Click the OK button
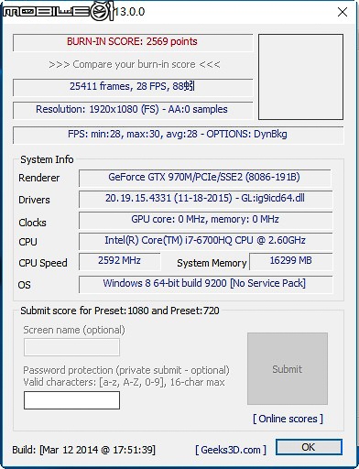The image size is (359, 469). pos(309,447)
